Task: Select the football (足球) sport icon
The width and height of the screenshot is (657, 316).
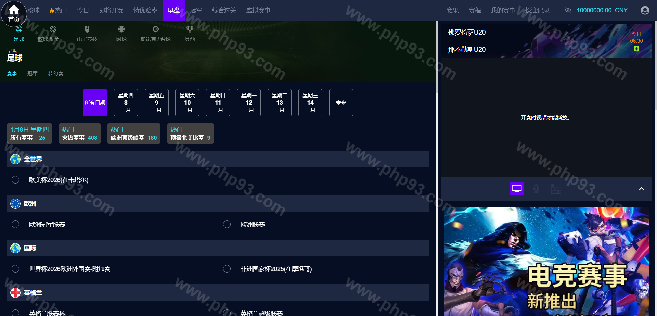Action: 19,29
